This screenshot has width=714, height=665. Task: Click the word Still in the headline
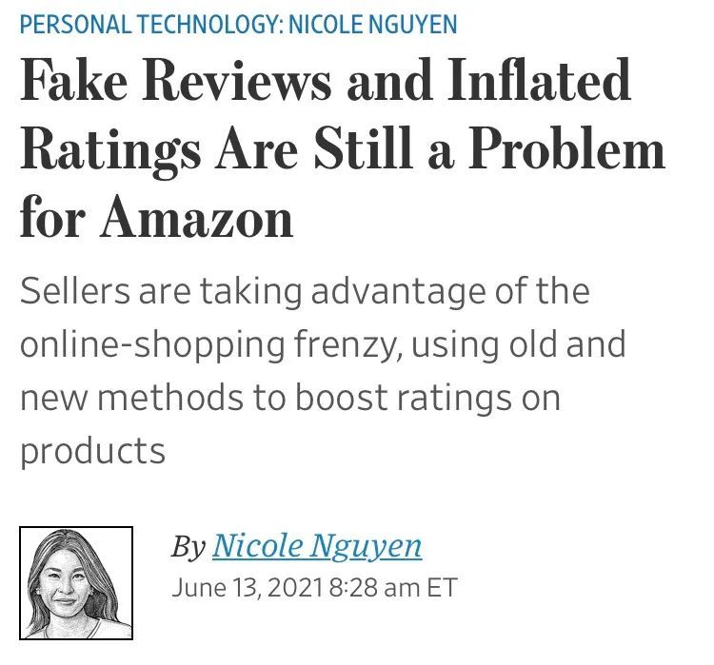point(363,150)
